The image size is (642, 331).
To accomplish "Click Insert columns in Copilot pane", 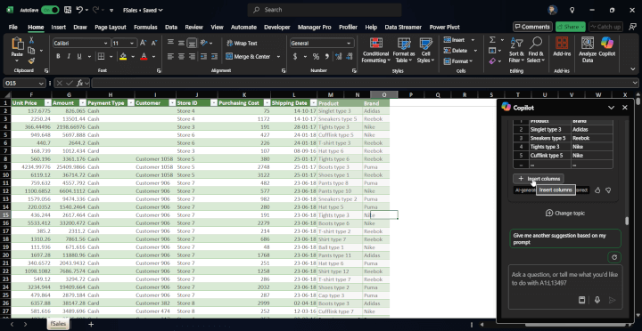I will coord(539,179).
